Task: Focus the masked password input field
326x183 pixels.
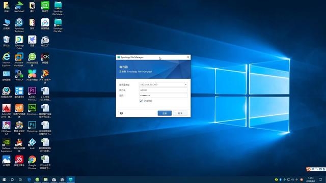Action: [163, 96]
